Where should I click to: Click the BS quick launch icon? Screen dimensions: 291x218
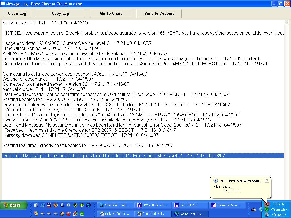(x=69, y=205)
